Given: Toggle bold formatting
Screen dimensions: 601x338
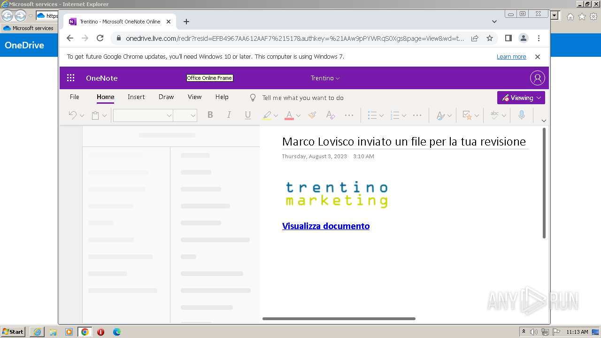Looking at the screenshot, I should point(210,115).
